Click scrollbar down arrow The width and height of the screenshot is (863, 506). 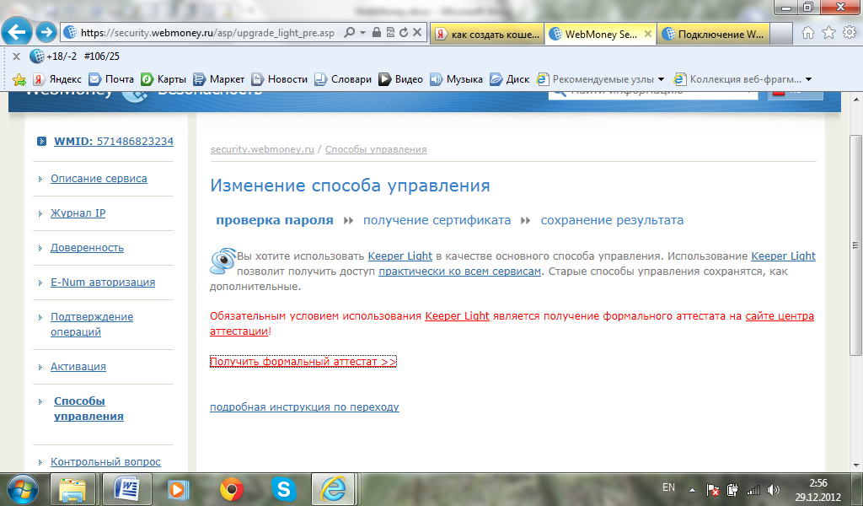coord(855,466)
